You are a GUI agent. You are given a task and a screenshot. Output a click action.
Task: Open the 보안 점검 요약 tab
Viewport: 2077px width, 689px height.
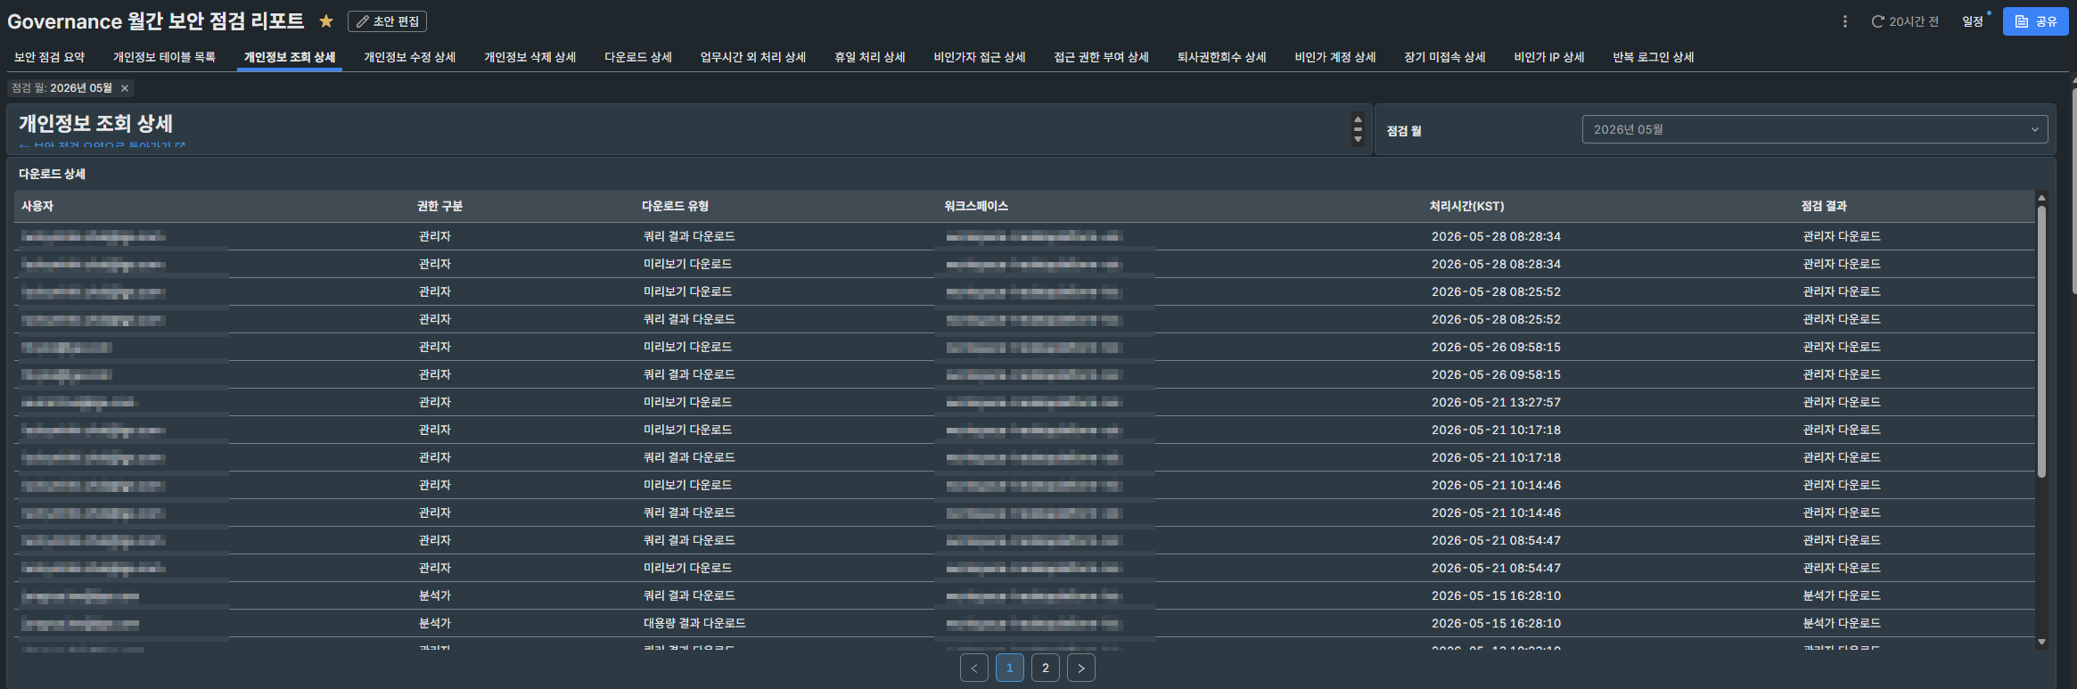49,57
